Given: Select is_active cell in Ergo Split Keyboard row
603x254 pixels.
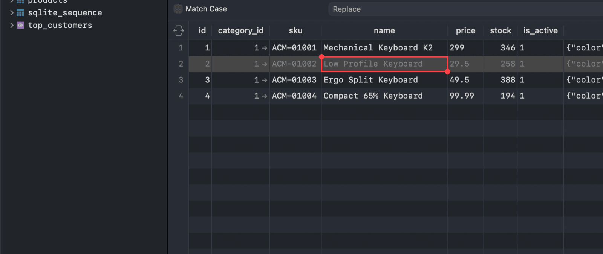Looking at the screenshot, I should click(x=540, y=80).
